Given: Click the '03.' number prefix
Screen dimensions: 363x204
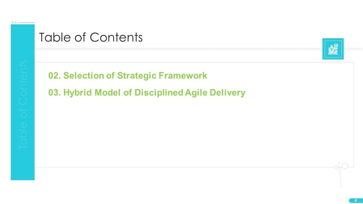Looking at the screenshot, I should coord(55,93).
